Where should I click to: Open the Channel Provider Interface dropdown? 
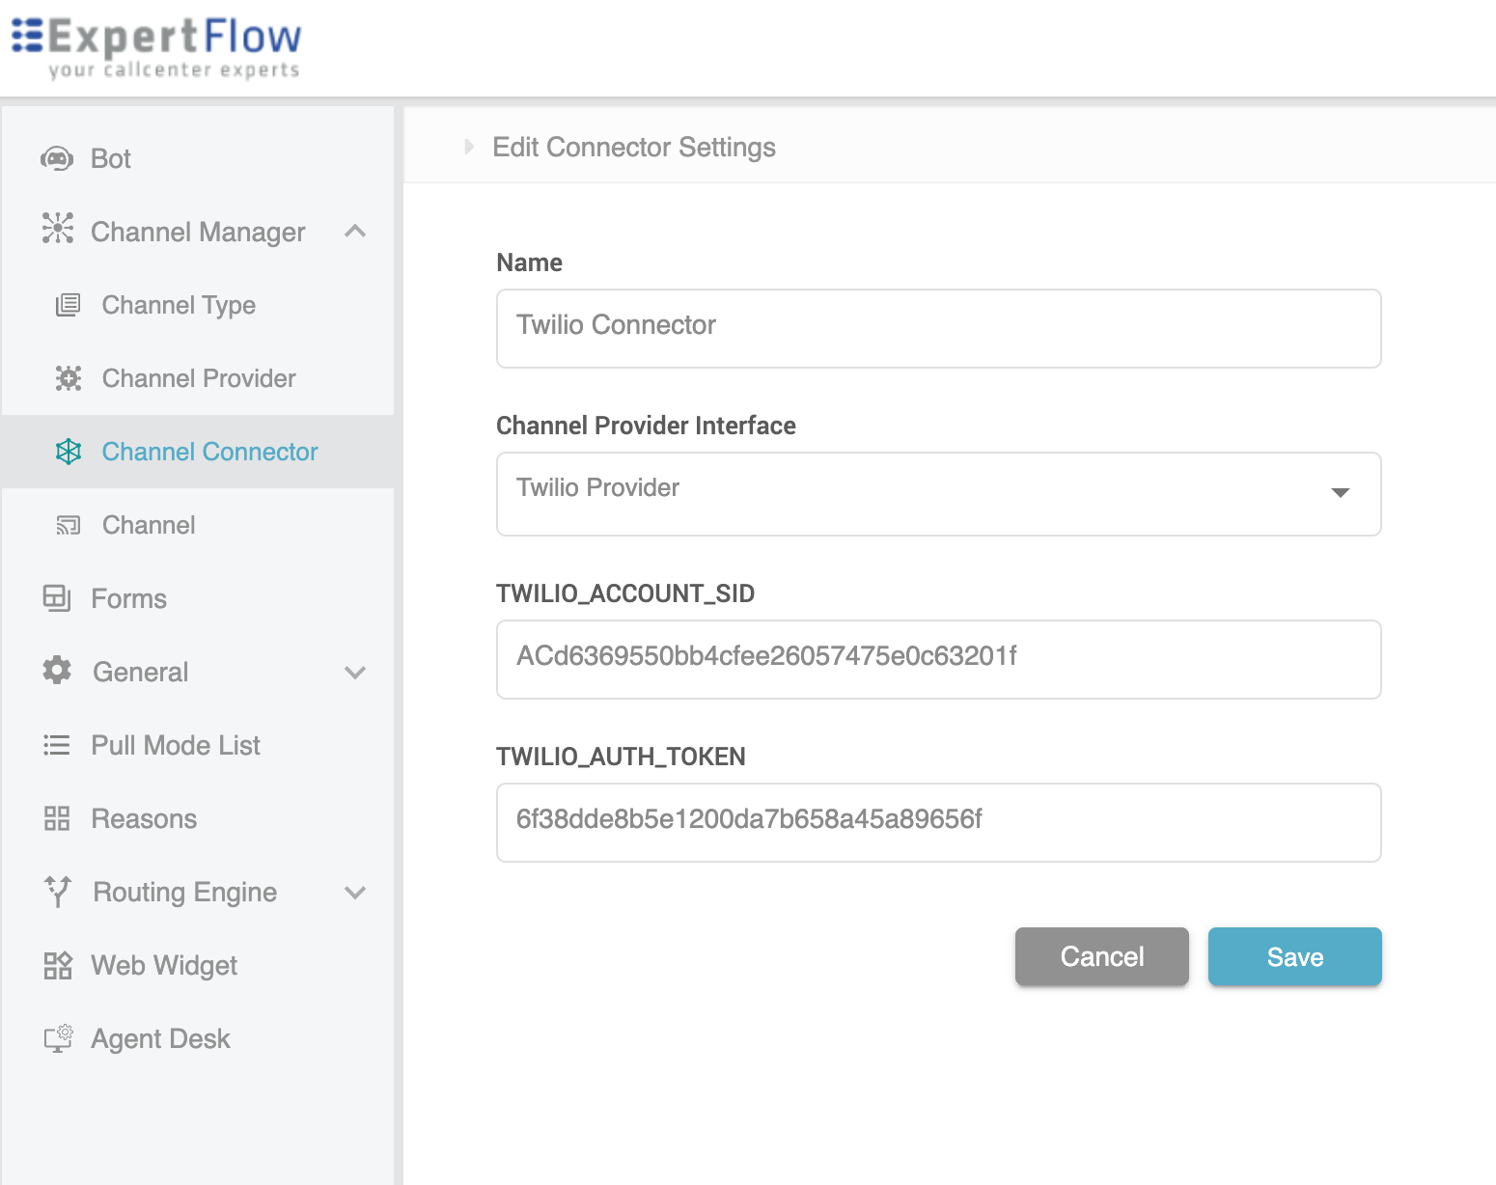pyautogui.click(x=1340, y=493)
